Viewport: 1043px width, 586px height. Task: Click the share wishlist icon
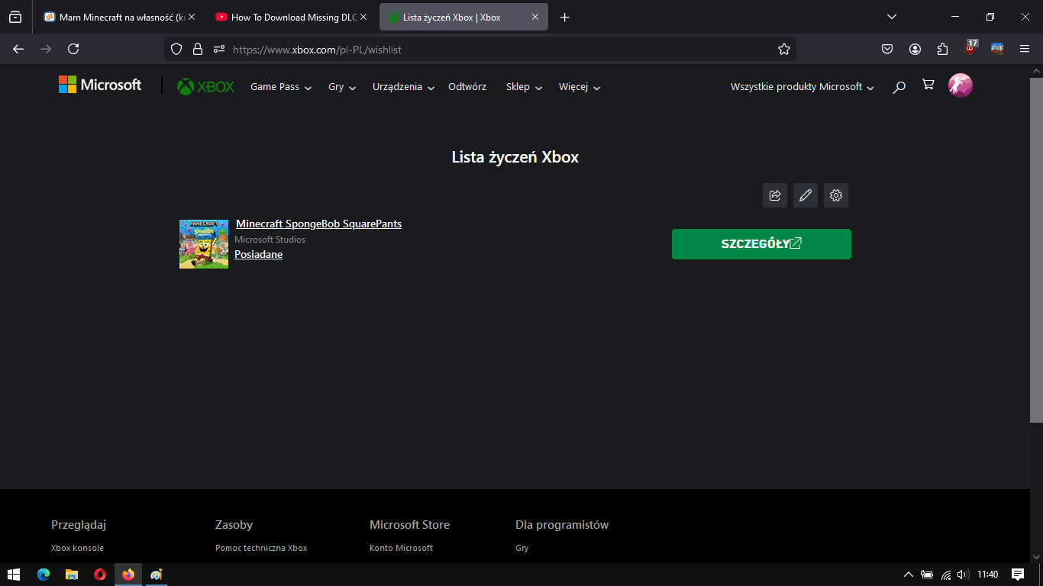click(774, 195)
